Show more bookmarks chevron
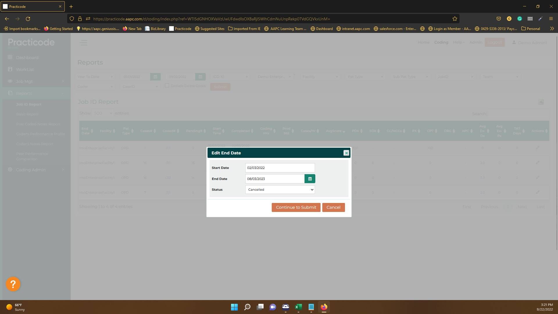The image size is (558, 314). [x=552, y=28]
